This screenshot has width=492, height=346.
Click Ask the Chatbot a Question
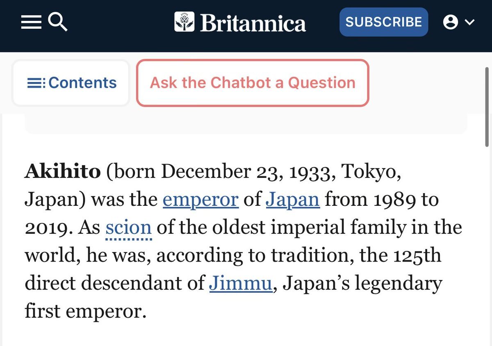coord(253,83)
